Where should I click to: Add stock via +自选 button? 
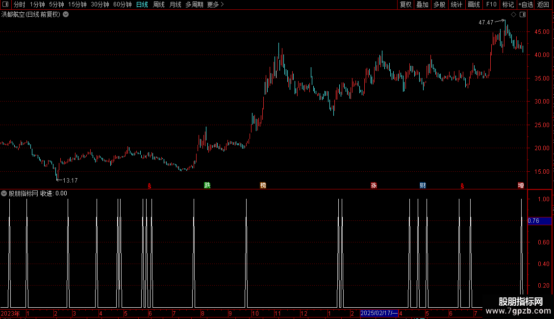coord(526,4)
